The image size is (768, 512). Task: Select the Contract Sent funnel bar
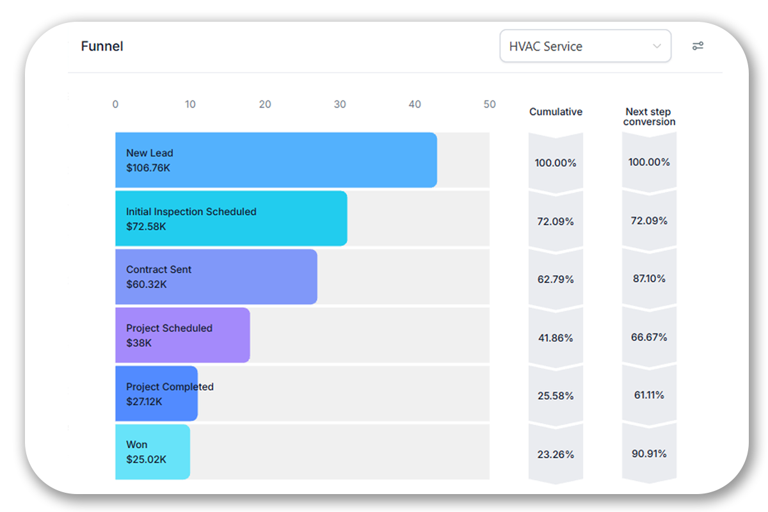(216, 276)
